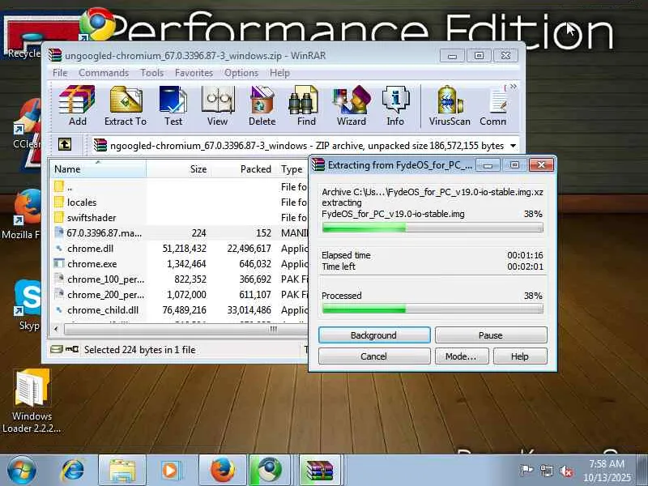Open the Windows Start button
648x486 pixels.
pos(21,471)
